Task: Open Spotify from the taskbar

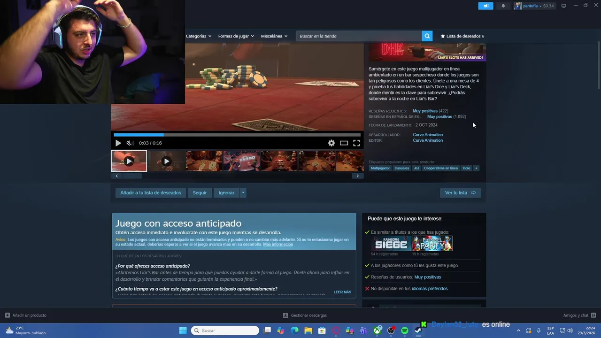Action: click(405, 330)
